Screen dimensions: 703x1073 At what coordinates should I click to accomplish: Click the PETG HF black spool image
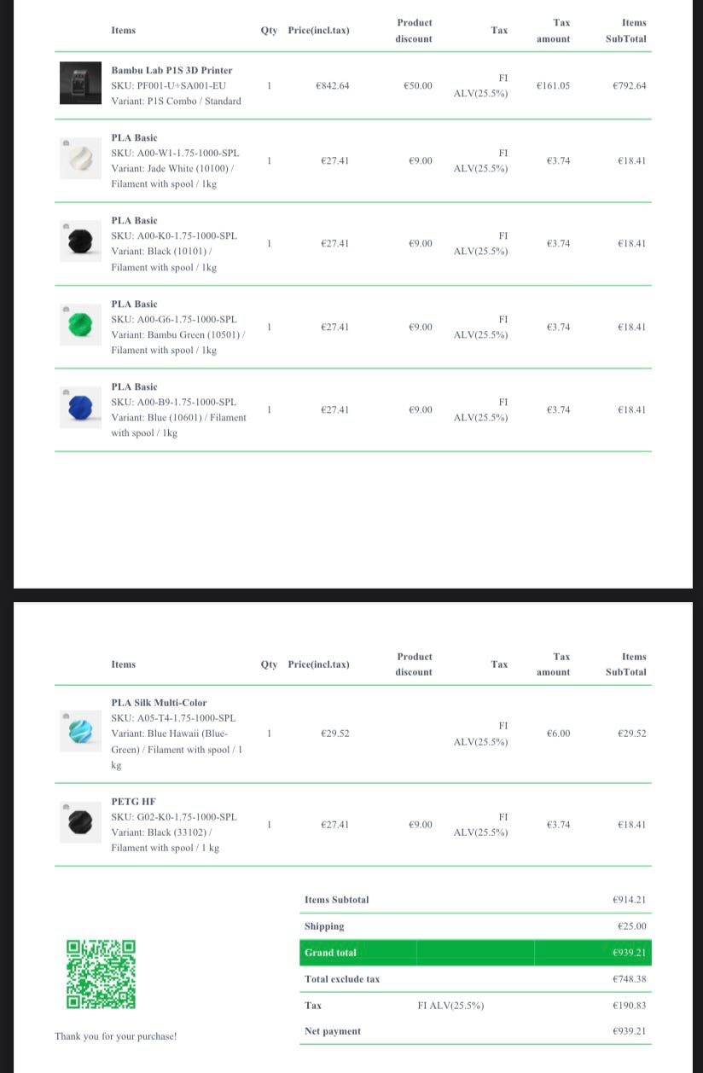coord(80,822)
